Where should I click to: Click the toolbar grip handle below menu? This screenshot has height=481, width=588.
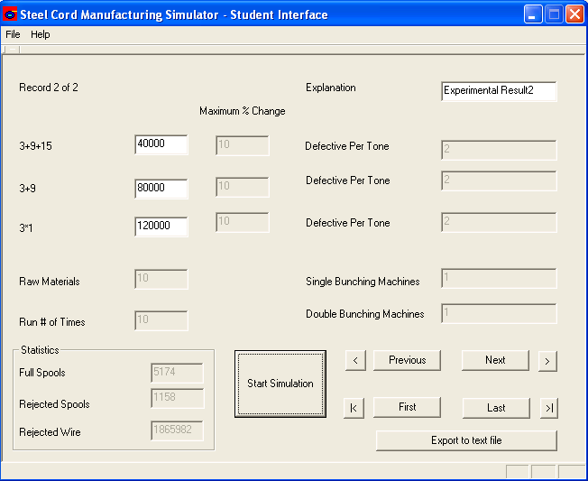(x=11, y=50)
